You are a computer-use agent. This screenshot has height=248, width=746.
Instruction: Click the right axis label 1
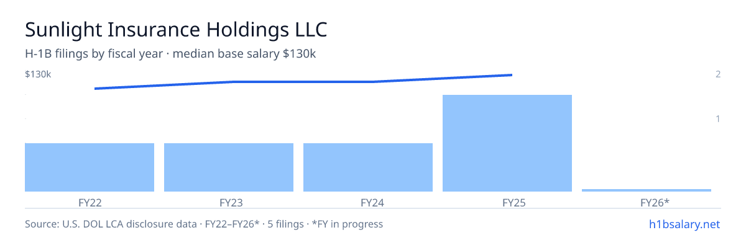718,118
